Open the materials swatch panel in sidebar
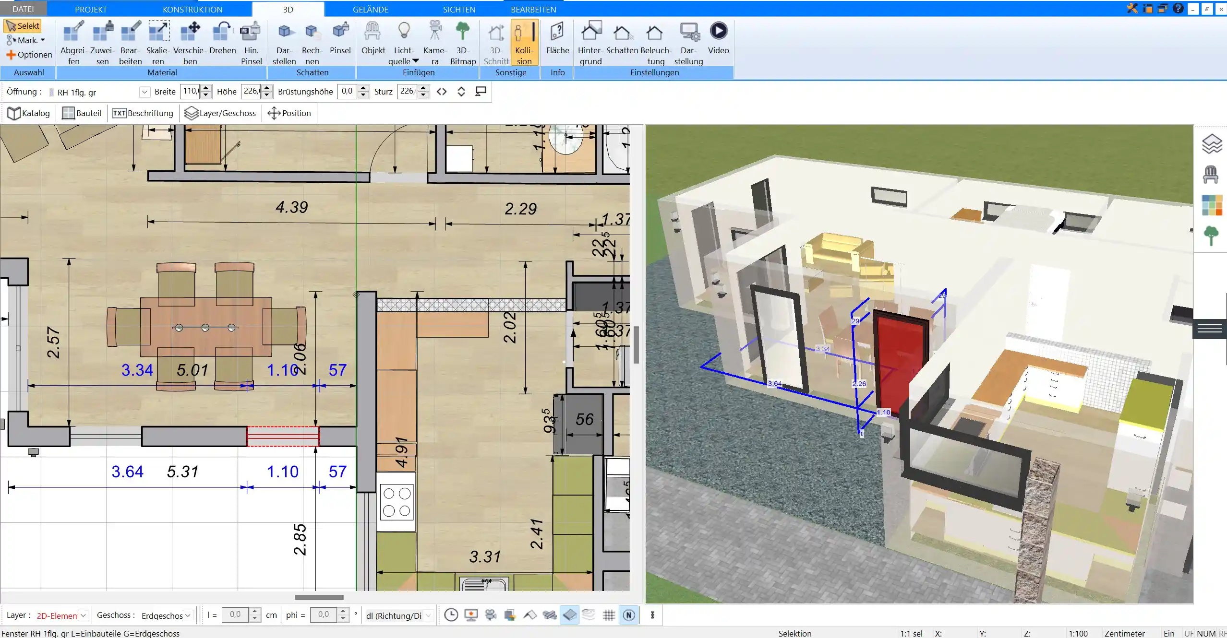 click(x=1212, y=205)
